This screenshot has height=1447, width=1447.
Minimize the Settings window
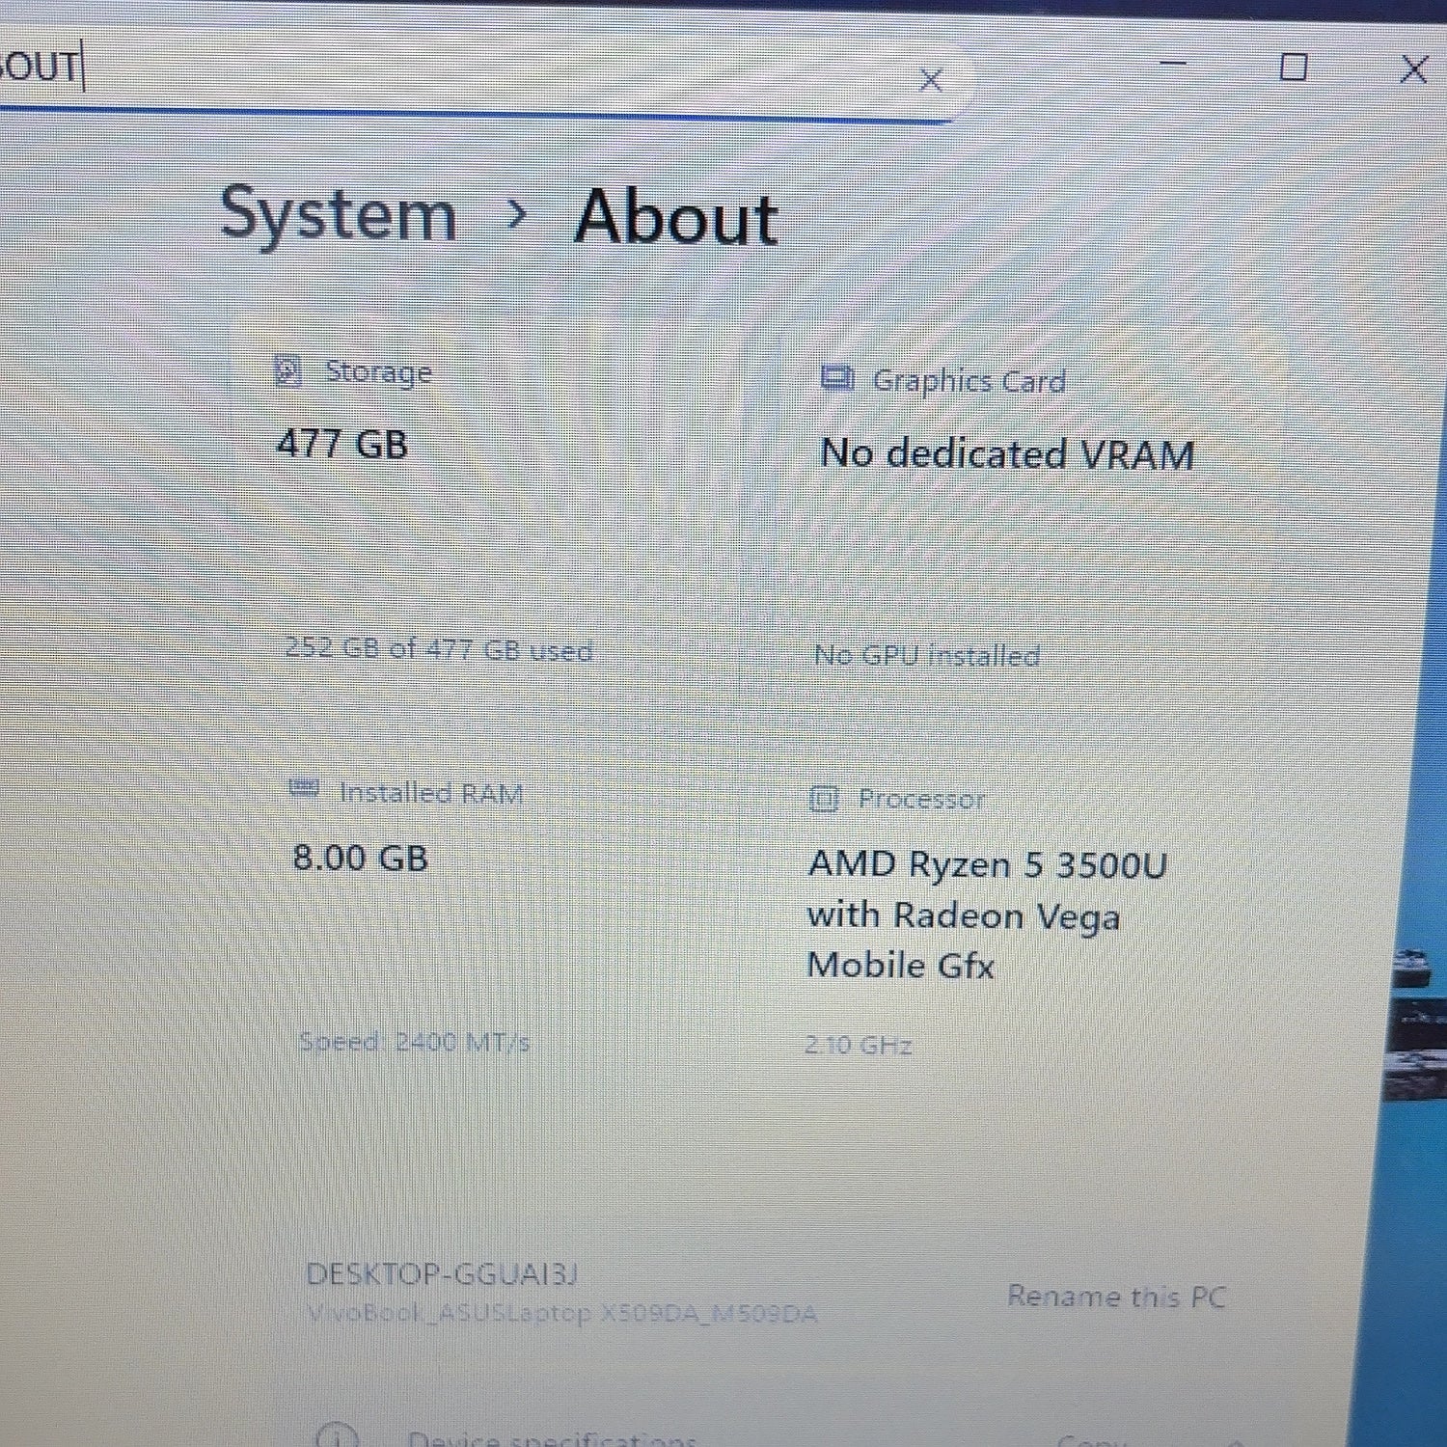[x=1173, y=64]
